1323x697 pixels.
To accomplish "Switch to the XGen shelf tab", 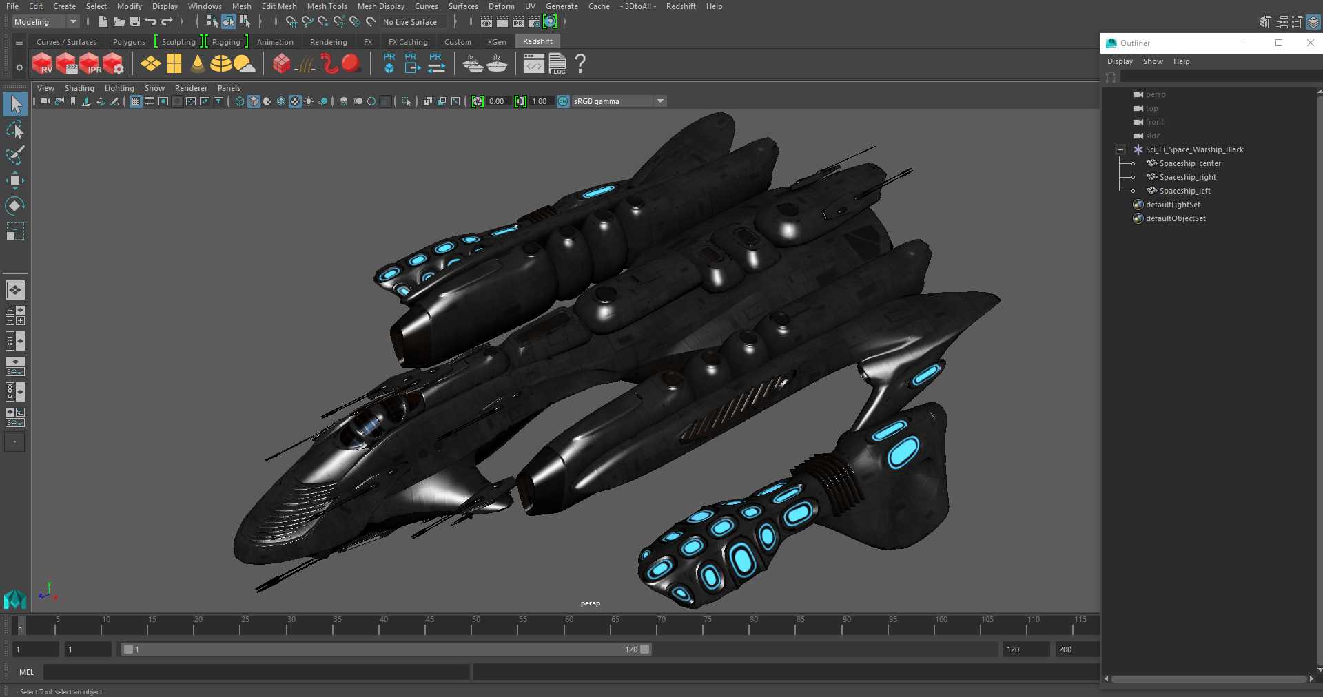I will tap(497, 42).
